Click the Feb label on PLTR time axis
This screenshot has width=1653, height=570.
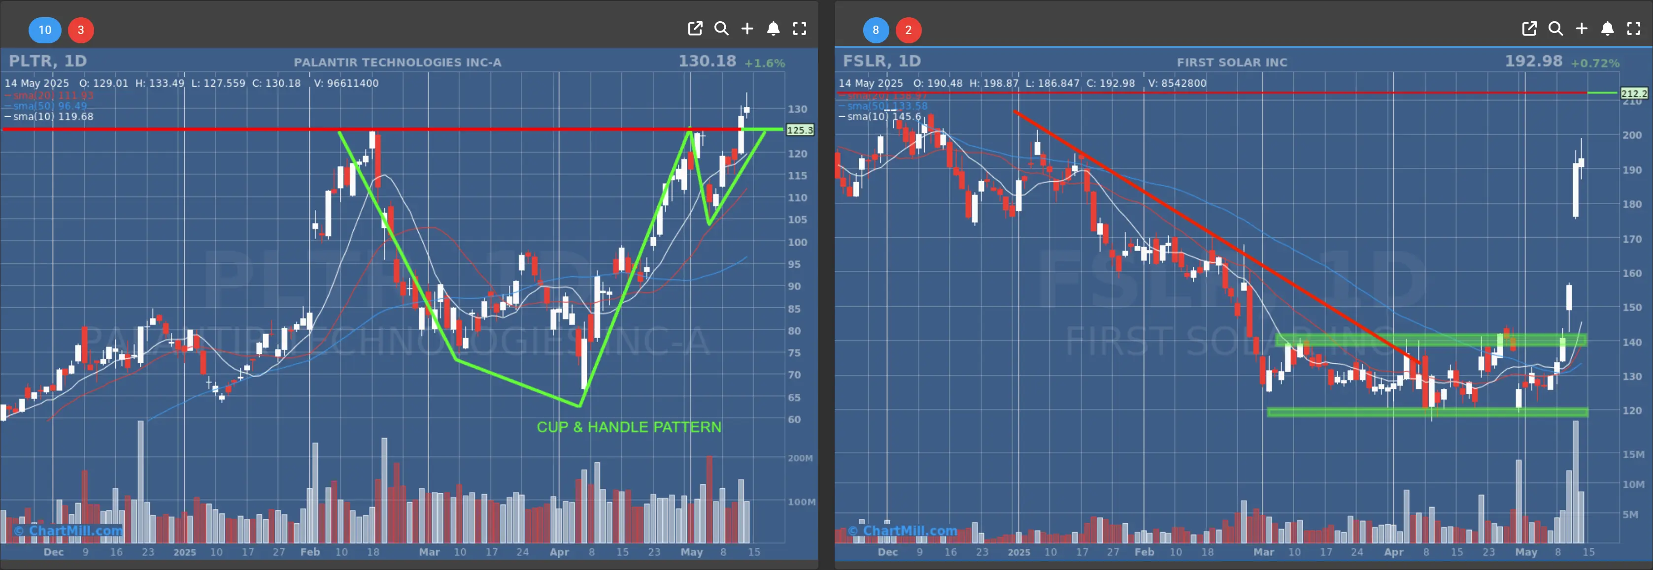pos(310,552)
